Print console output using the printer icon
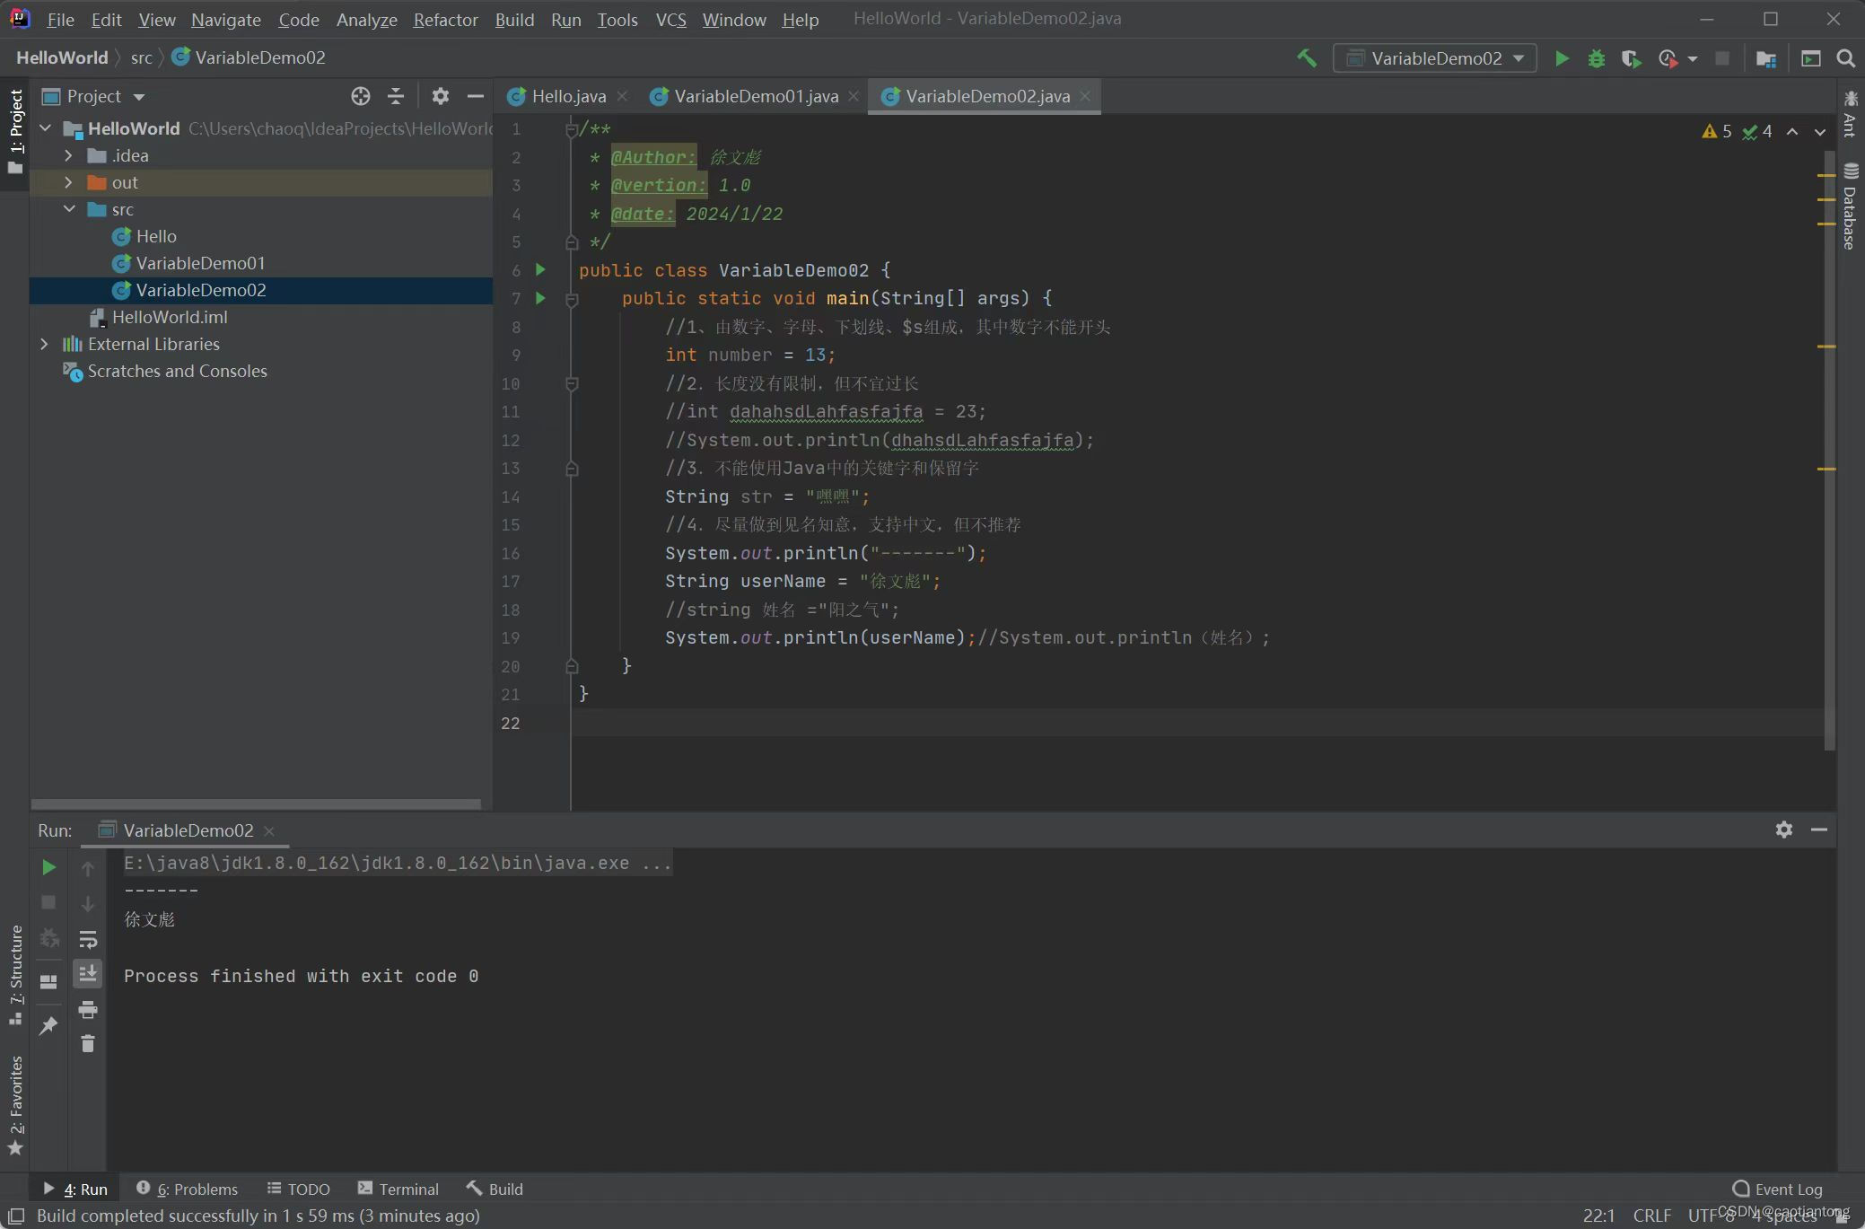1865x1229 pixels. click(x=87, y=1009)
